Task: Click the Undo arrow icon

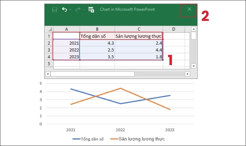Action: coord(64,10)
